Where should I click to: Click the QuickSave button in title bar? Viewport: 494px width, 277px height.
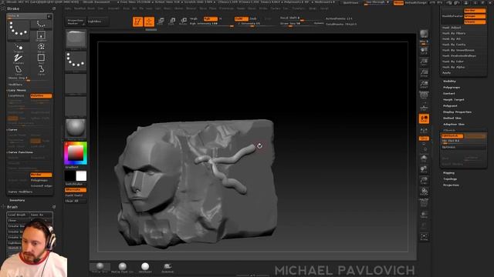[x=350, y=2]
